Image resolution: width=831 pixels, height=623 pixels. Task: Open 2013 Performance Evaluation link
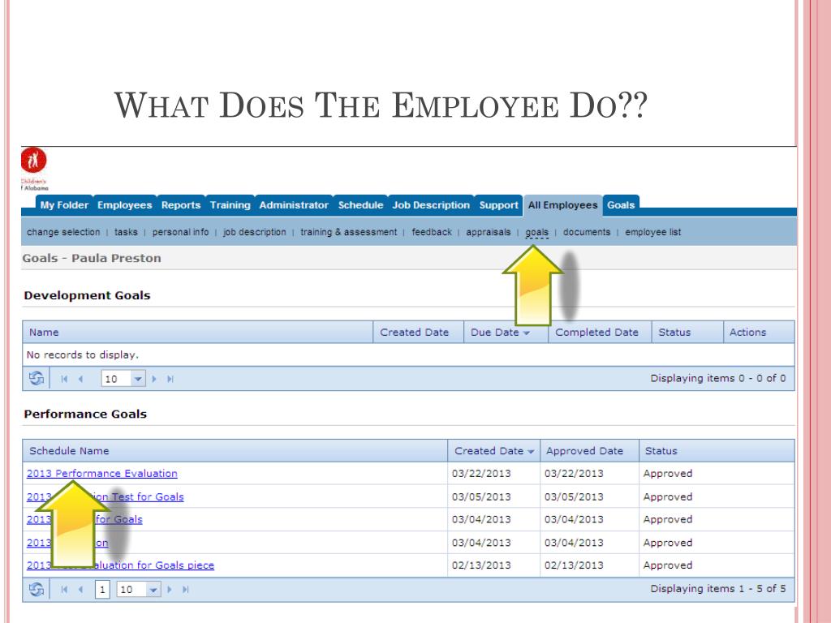pos(101,474)
